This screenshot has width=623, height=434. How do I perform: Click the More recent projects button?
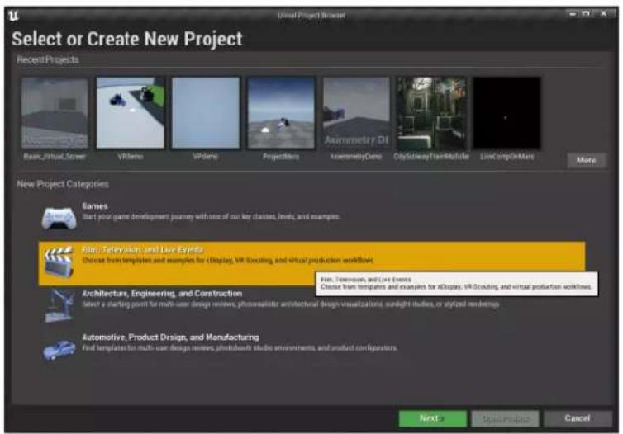587,160
